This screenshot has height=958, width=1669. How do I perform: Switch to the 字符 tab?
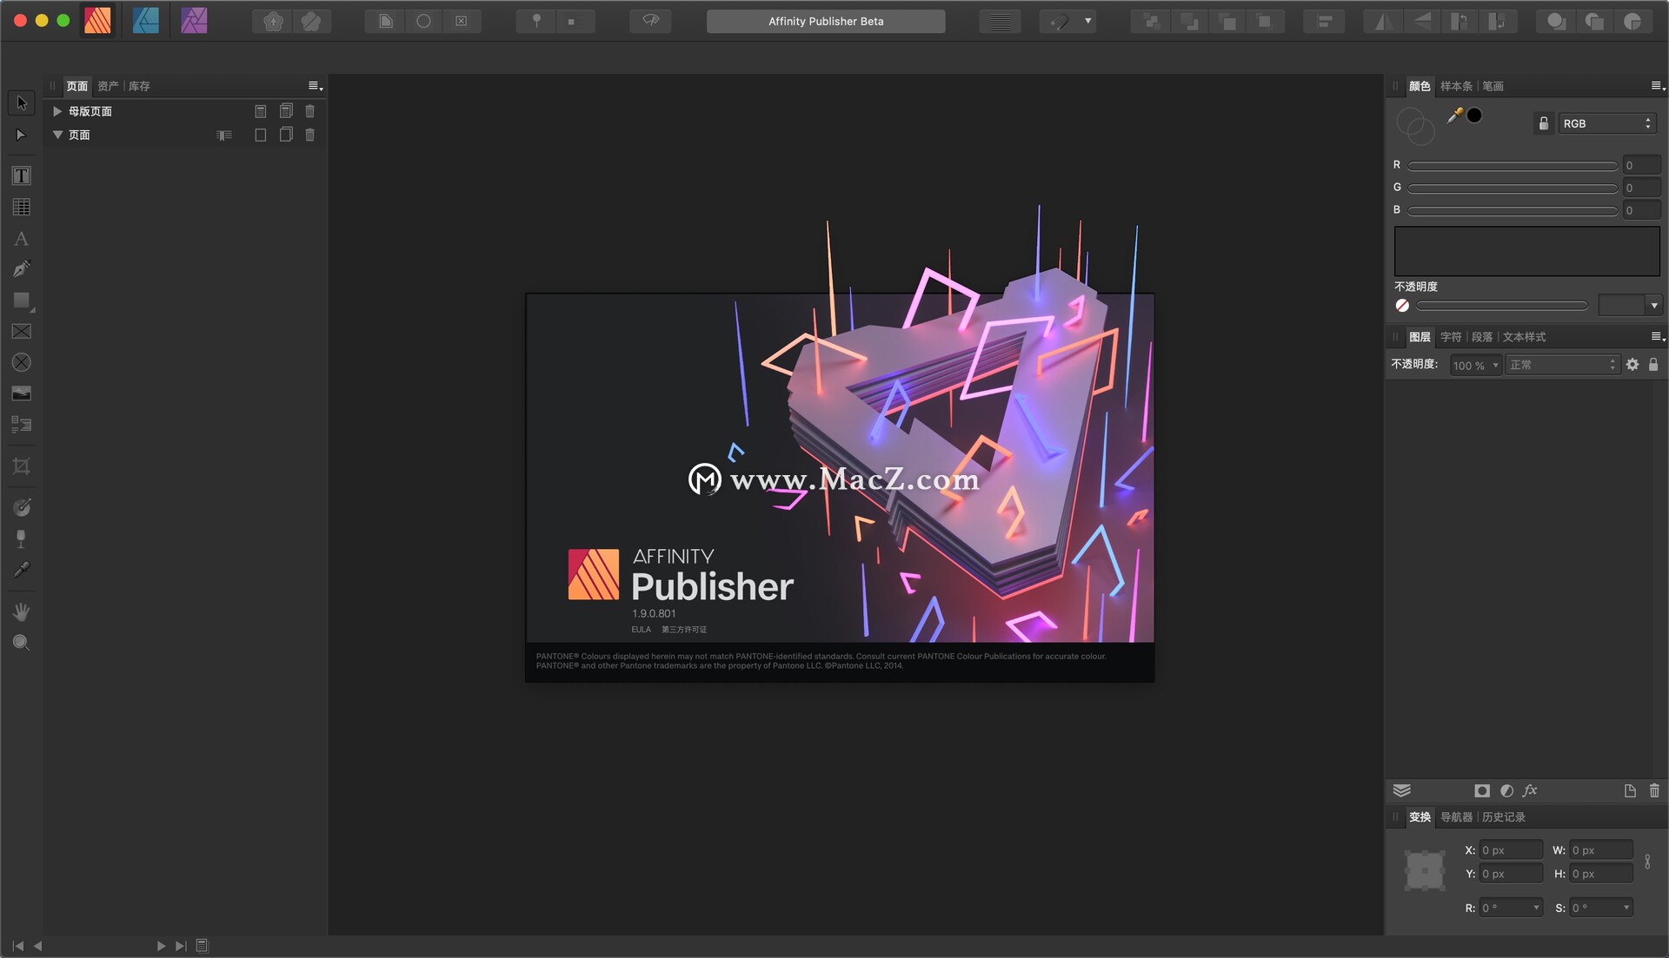pyautogui.click(x=1451, y=337)
